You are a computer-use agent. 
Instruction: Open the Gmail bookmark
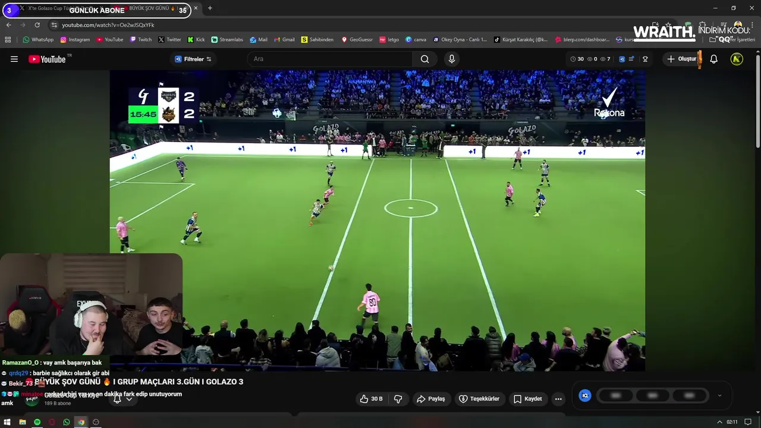[284, 40]
